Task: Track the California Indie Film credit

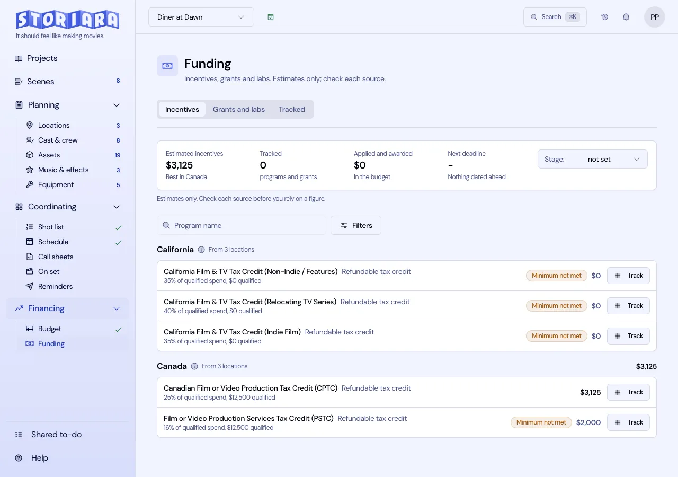Action: tap(628, 336)
